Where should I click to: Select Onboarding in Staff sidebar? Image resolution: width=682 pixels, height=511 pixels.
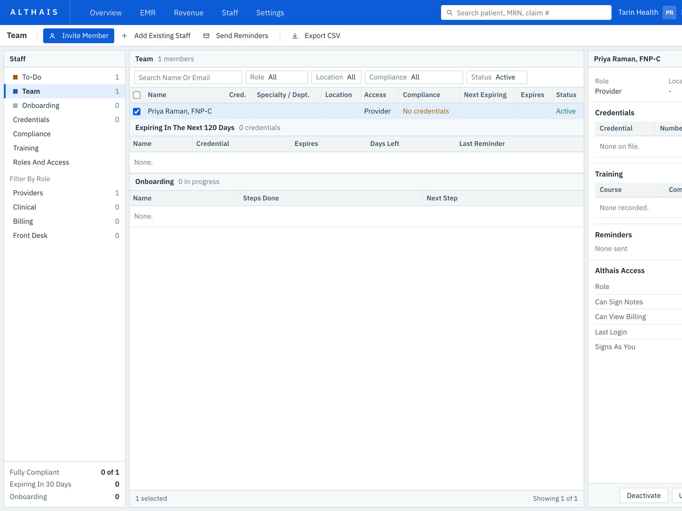pyautogui.click(x=65, y=106)
